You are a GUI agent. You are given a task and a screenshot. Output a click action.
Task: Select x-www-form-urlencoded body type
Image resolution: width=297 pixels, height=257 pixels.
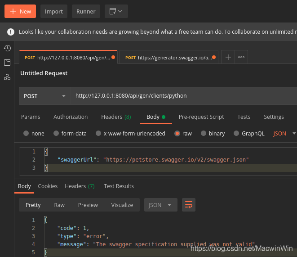point(98,133)
